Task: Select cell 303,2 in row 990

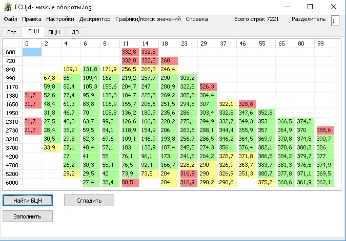Action: click(x=188, y=78)
